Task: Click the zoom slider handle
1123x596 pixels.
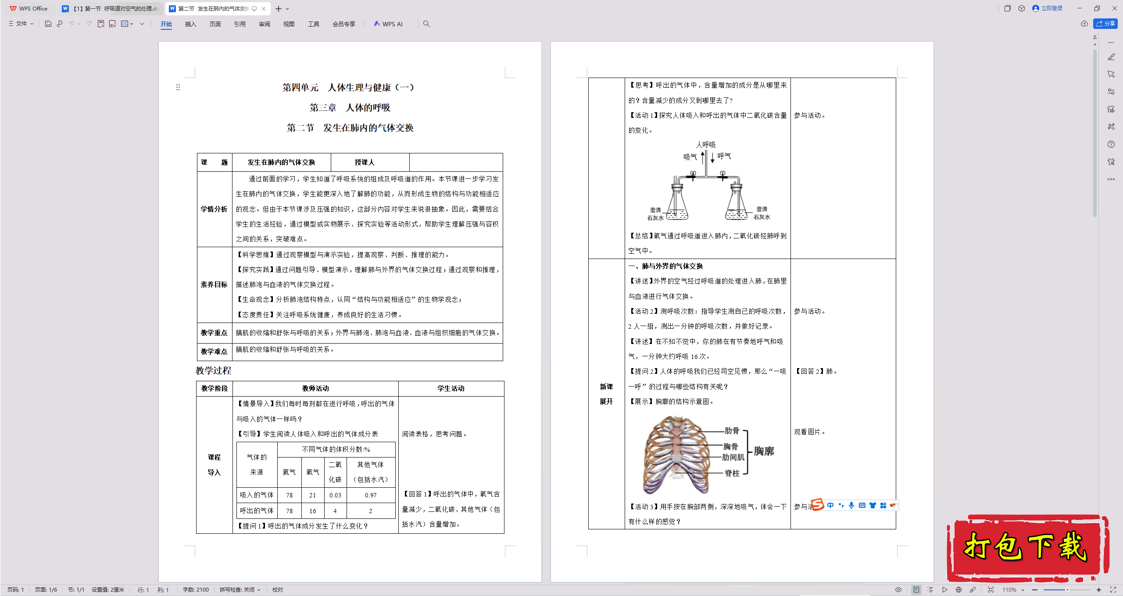Action: click(x=1067, y=590)
